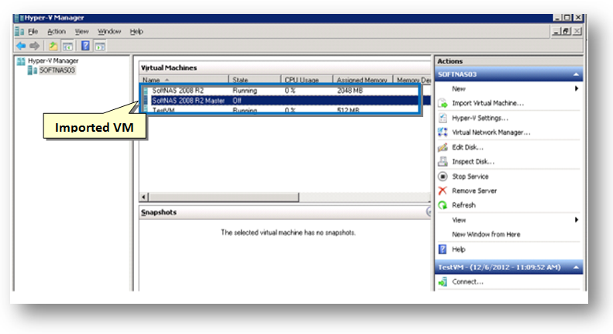This screenshot has height=334, width=613.
Task: Sort by Assigned Memory column header
Action: 363,80
